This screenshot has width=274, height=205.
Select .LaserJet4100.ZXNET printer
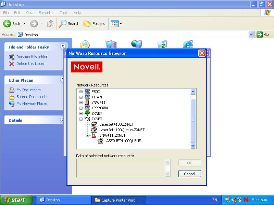point(116,124)
